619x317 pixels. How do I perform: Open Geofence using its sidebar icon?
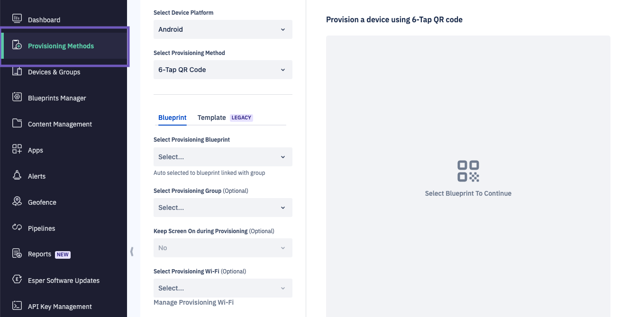point(17,202)
